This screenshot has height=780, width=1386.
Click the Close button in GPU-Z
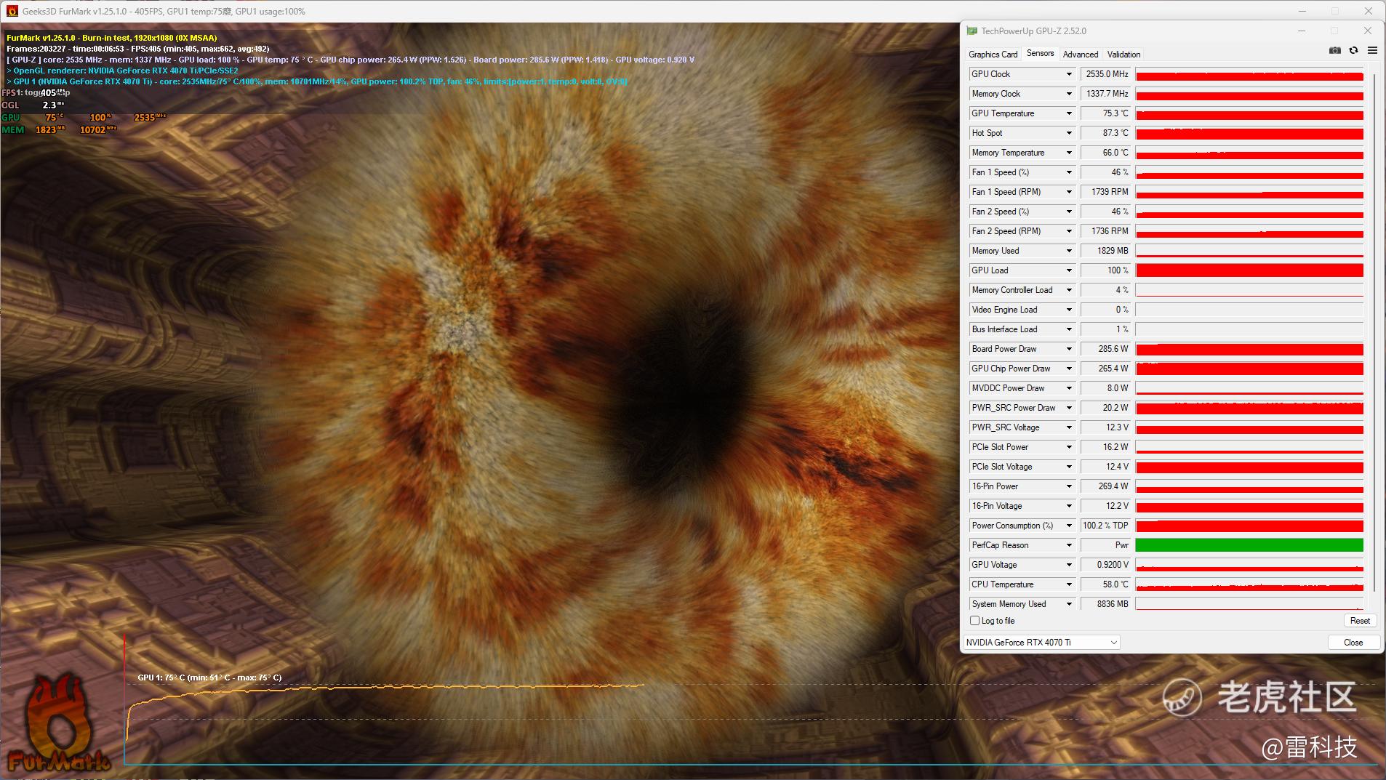click(1353, 643)
